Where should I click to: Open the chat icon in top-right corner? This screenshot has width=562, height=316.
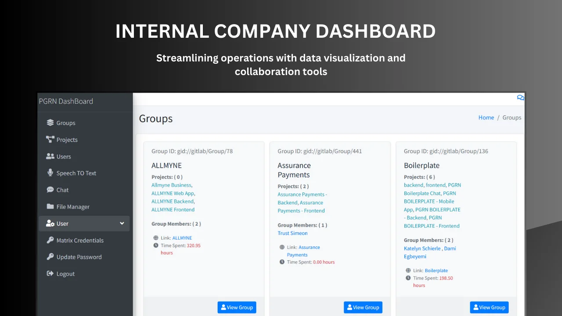(520, 98)
